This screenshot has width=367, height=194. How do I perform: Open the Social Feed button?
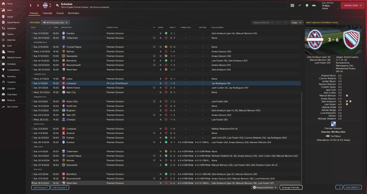tap(353, 5)
